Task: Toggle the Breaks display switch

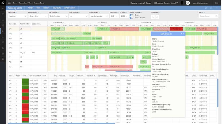Action: [131, 15]
